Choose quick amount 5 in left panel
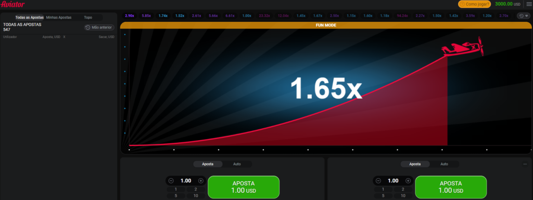This screenshot has height=200, width=533. [x=176, y=196]
